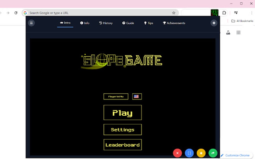Favorite the game using the yellow star icon
Image resolution: width=255 pixels, height=159 pixels.
coord(201,153)
